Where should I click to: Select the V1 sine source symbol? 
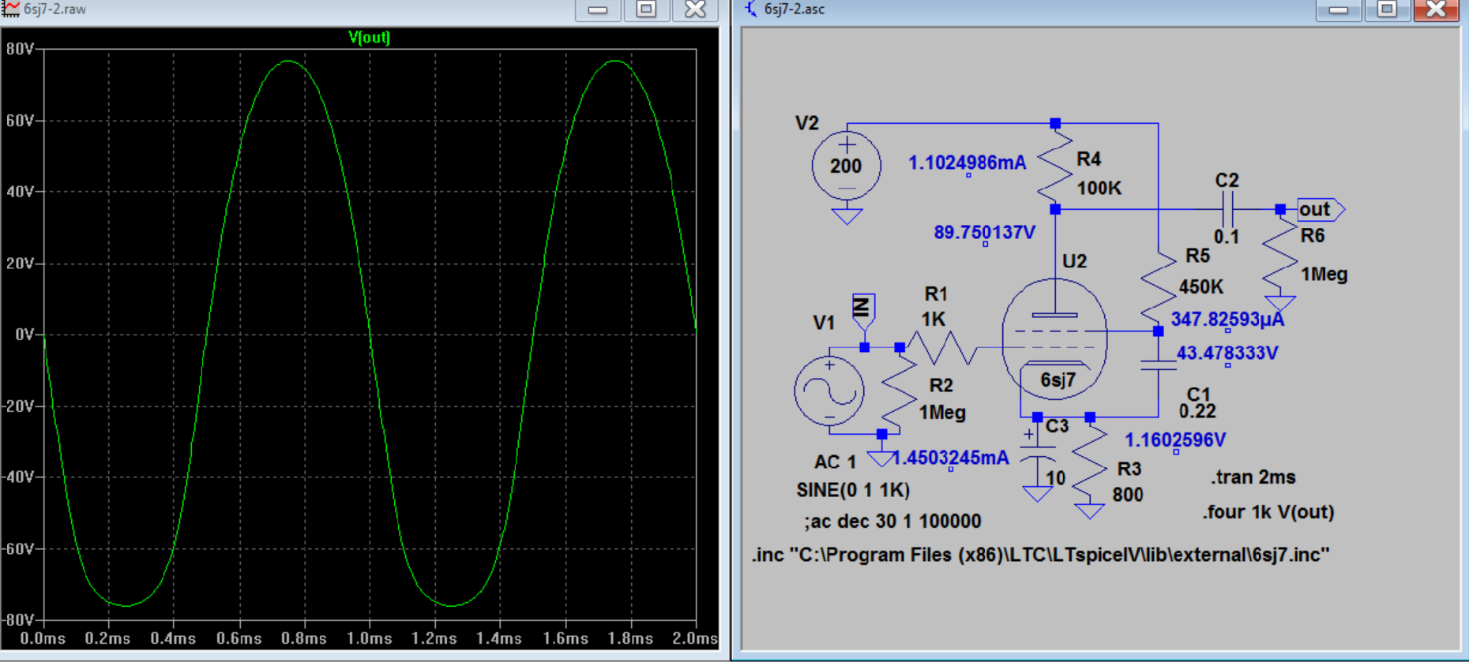(x=829, y=391)
